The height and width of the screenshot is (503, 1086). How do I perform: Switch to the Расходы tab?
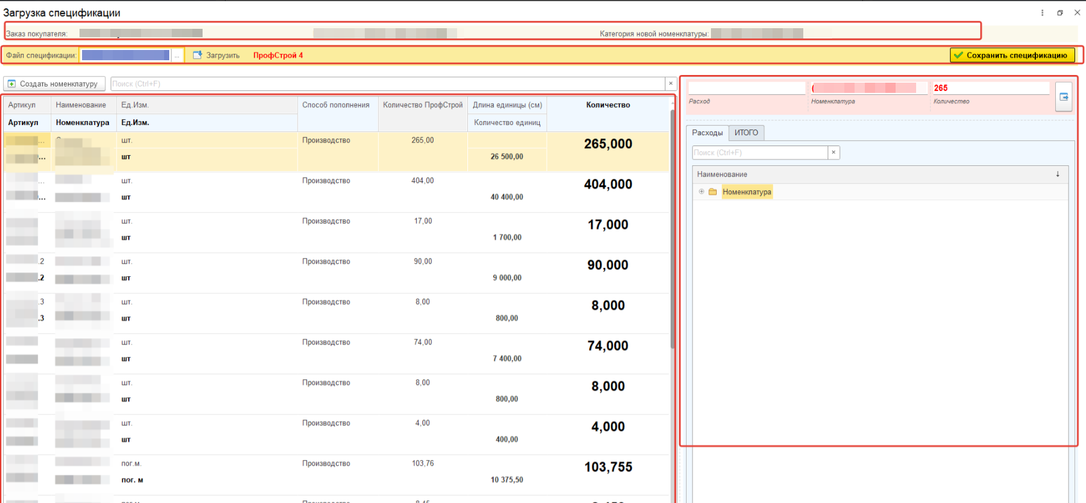point(707,133)
